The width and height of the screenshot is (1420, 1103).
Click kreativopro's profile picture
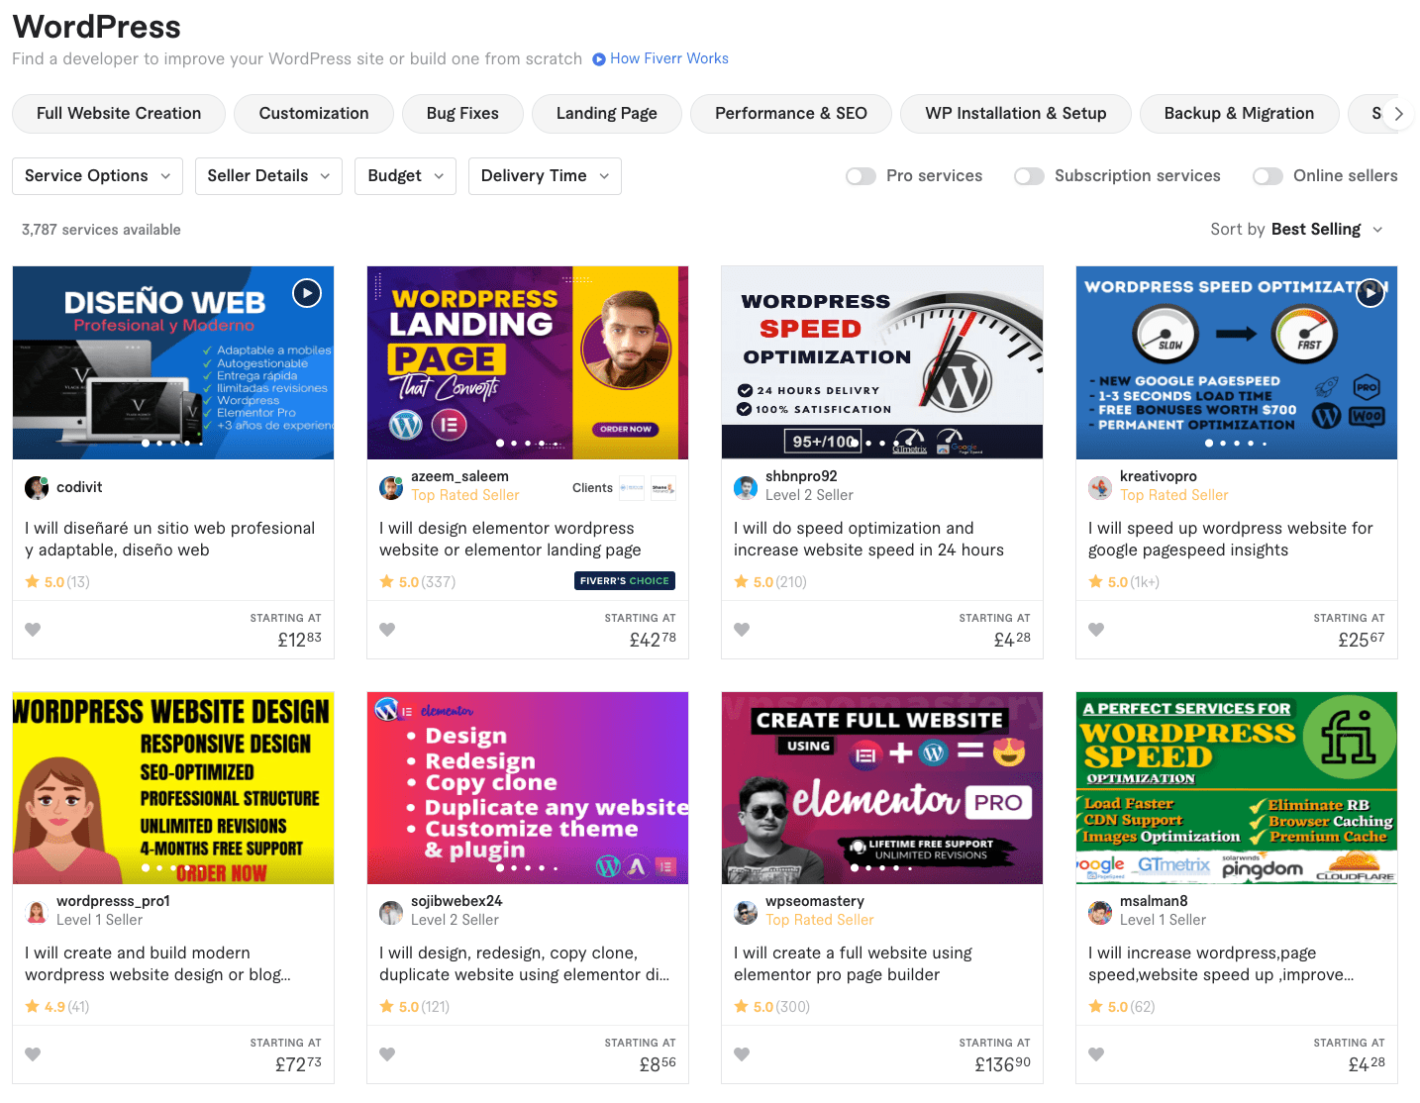pyautogui.click(x=1100, y=487)
